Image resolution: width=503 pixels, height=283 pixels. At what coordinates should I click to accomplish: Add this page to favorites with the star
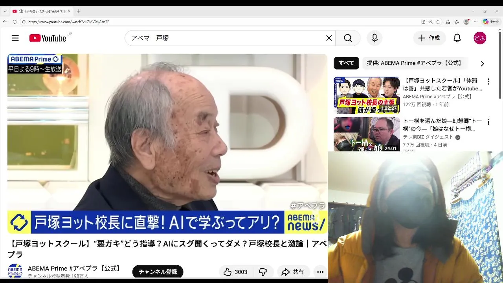(x=438, y=22)
